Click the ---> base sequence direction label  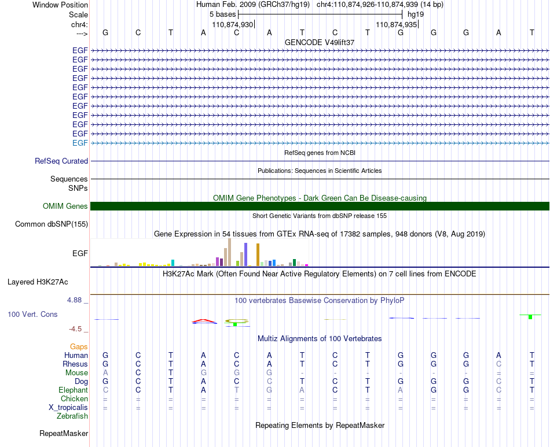click(x=82, y=34)
